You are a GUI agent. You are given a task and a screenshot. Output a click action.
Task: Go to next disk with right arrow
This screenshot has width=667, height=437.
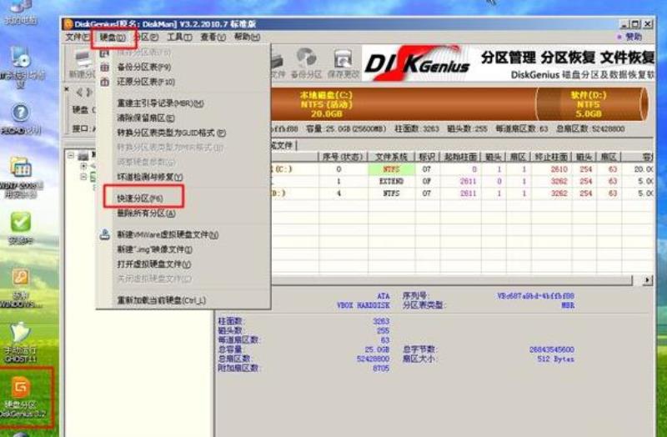click(89, 92)
